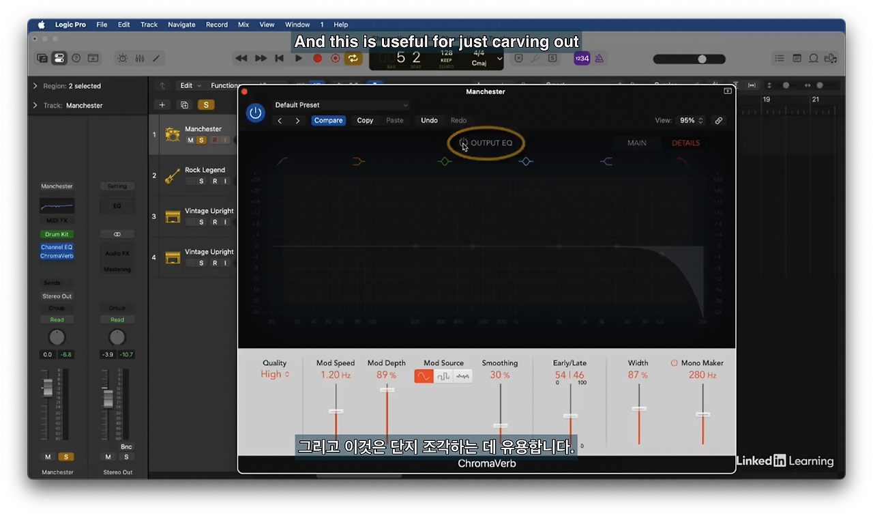
Task: Click the Compare button
Action: (x=329, y=120)
